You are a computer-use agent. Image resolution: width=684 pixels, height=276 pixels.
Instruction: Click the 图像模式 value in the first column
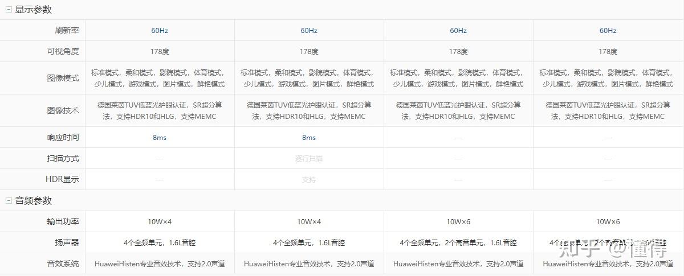160,78
